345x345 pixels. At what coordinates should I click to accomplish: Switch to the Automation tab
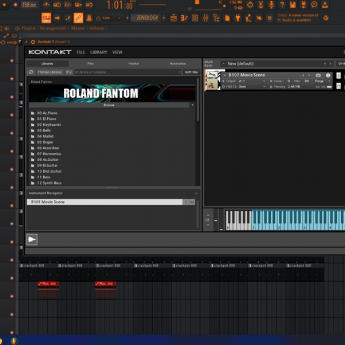tap(178, 64)
